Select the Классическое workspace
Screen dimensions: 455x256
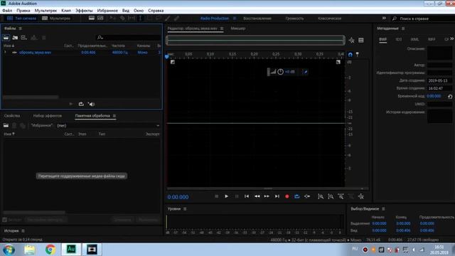pos(329,18)
